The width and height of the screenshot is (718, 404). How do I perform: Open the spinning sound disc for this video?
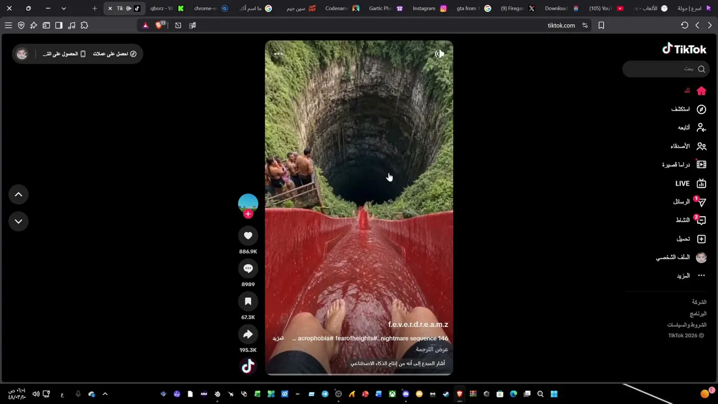tap(248, 366)
